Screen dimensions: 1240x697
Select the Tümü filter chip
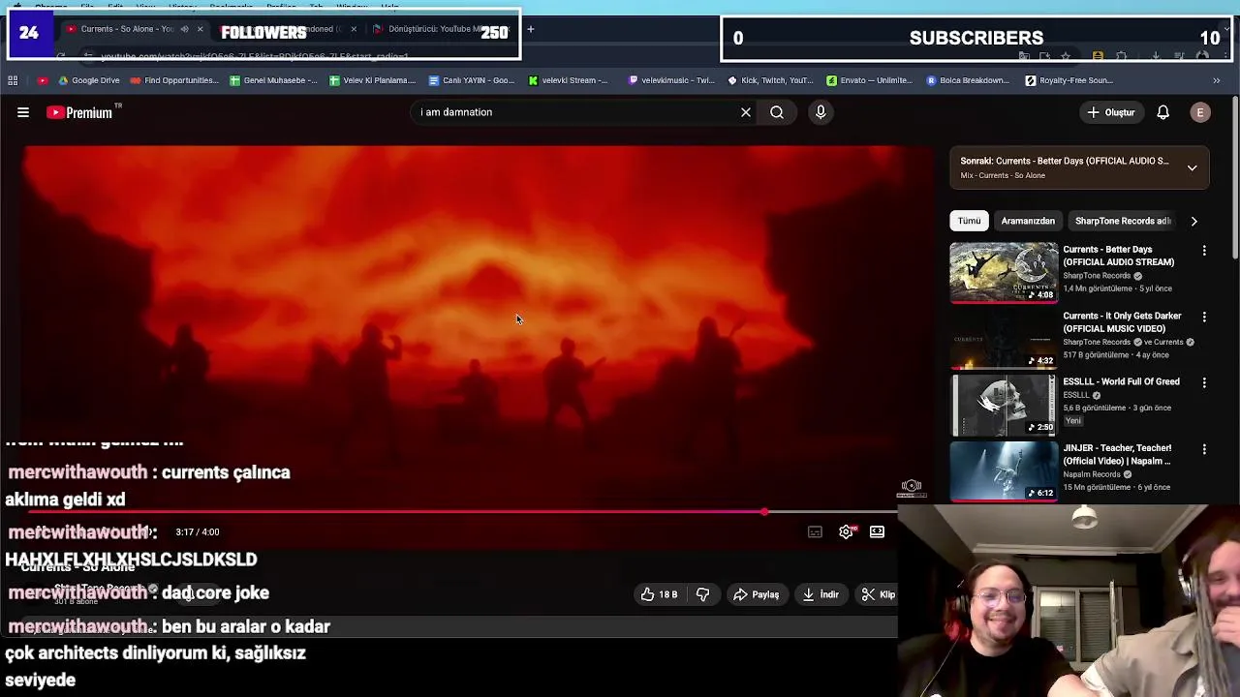(969, 221)
